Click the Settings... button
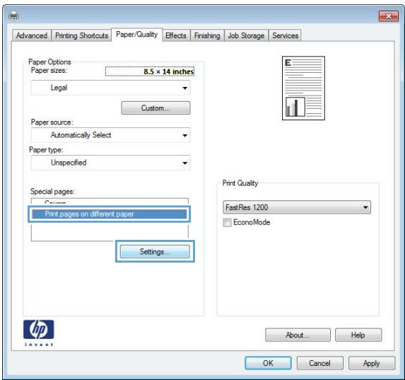Screen dimensions: 405x380 (155, 251)
